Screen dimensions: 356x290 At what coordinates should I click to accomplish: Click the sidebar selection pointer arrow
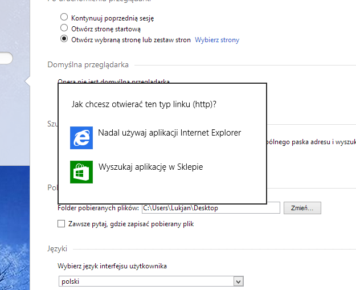(27, 81)
